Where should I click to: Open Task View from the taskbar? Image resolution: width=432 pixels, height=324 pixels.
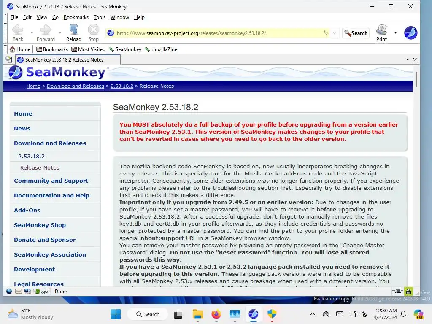(178, 314)
